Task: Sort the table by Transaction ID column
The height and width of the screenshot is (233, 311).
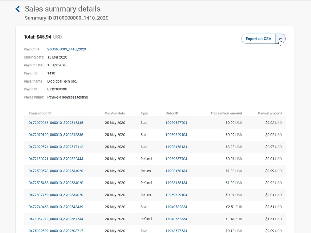Action: click(x=40, y=113)
